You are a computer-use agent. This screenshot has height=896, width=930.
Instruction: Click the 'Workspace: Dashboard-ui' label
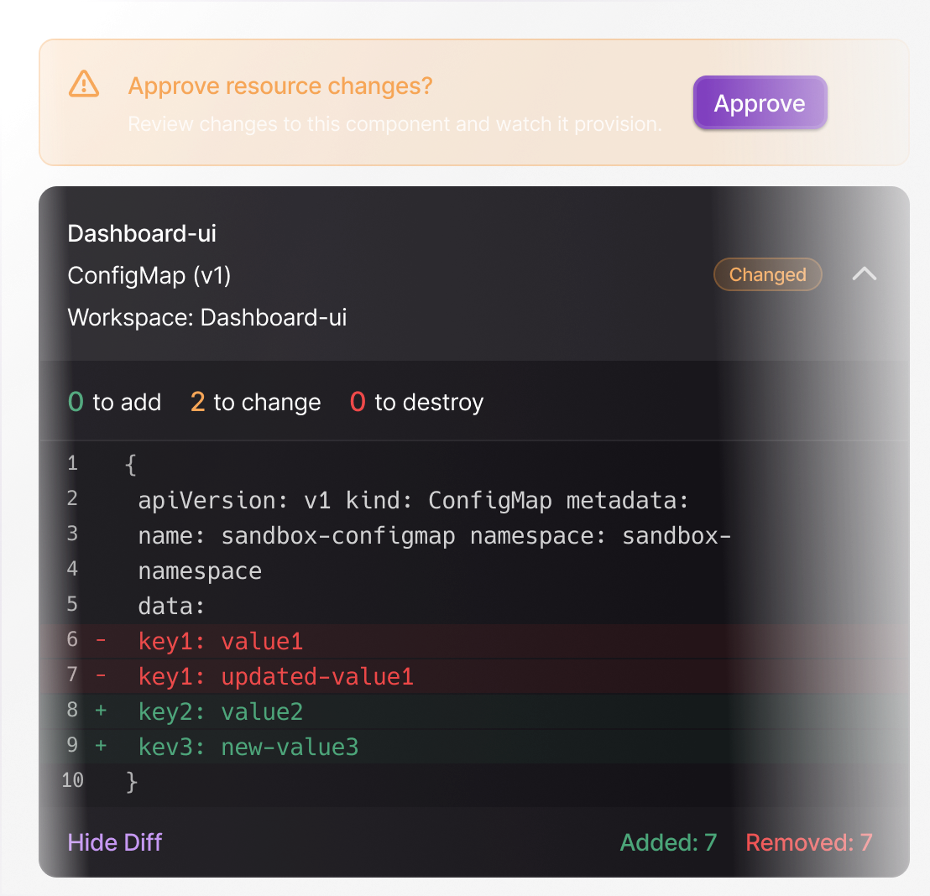[207, 318]
